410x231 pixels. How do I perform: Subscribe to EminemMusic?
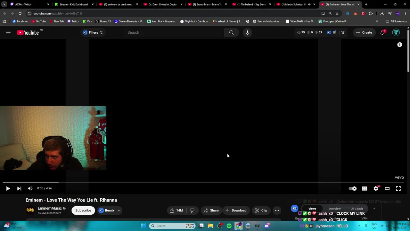point(83,210)
